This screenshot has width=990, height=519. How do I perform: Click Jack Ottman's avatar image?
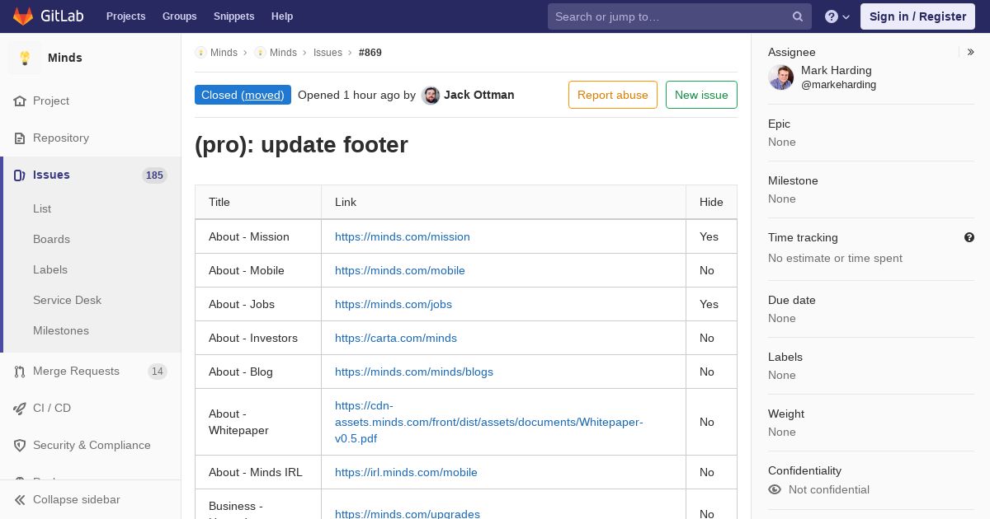(431, 96)
